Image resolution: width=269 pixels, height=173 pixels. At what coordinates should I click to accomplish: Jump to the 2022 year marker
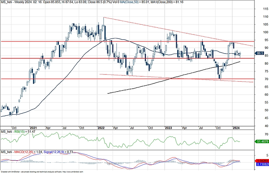coord(101,128)
